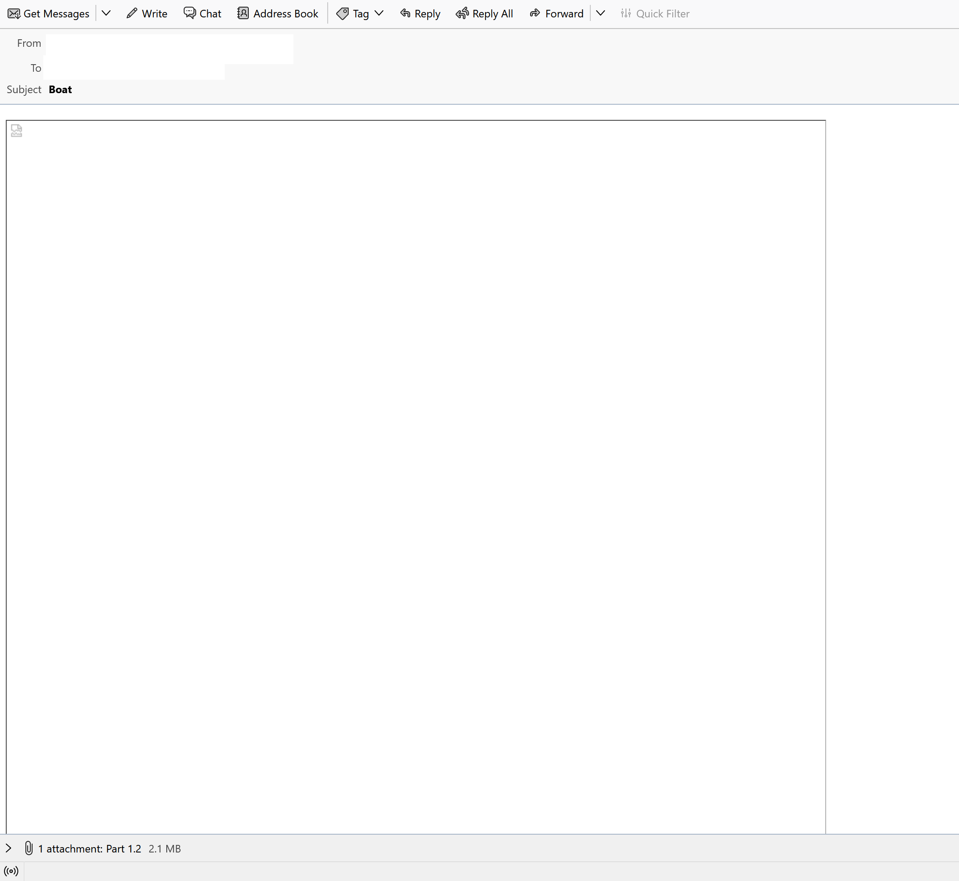This screenshot has width=959, height=881.
Task: Click the Subject label Boat
Action: pos(60,89)
